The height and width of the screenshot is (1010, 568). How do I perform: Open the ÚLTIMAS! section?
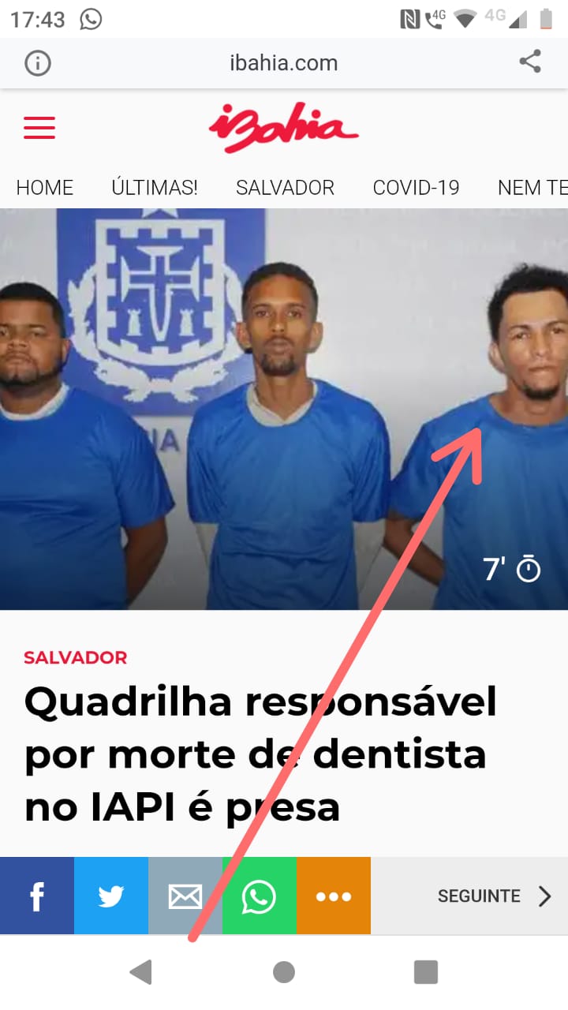[x=155, y=188]
